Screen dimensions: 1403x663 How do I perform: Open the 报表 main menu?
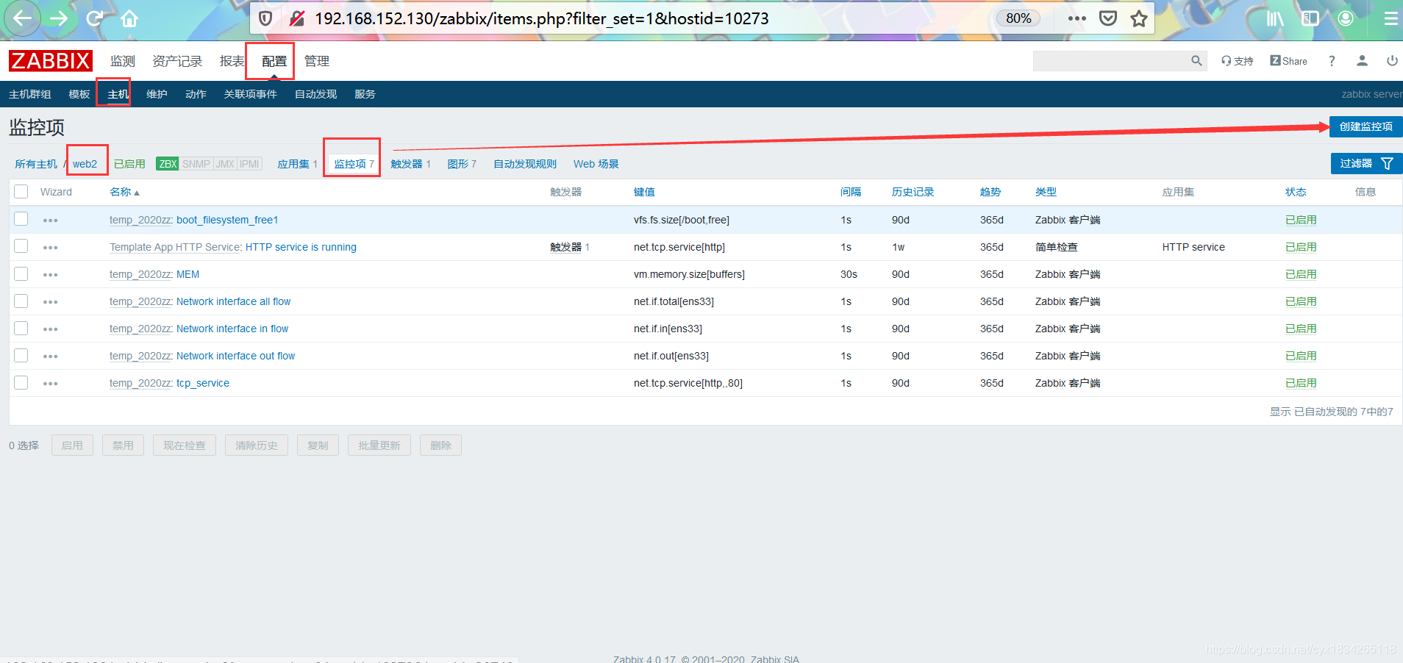tap(232, 61)
